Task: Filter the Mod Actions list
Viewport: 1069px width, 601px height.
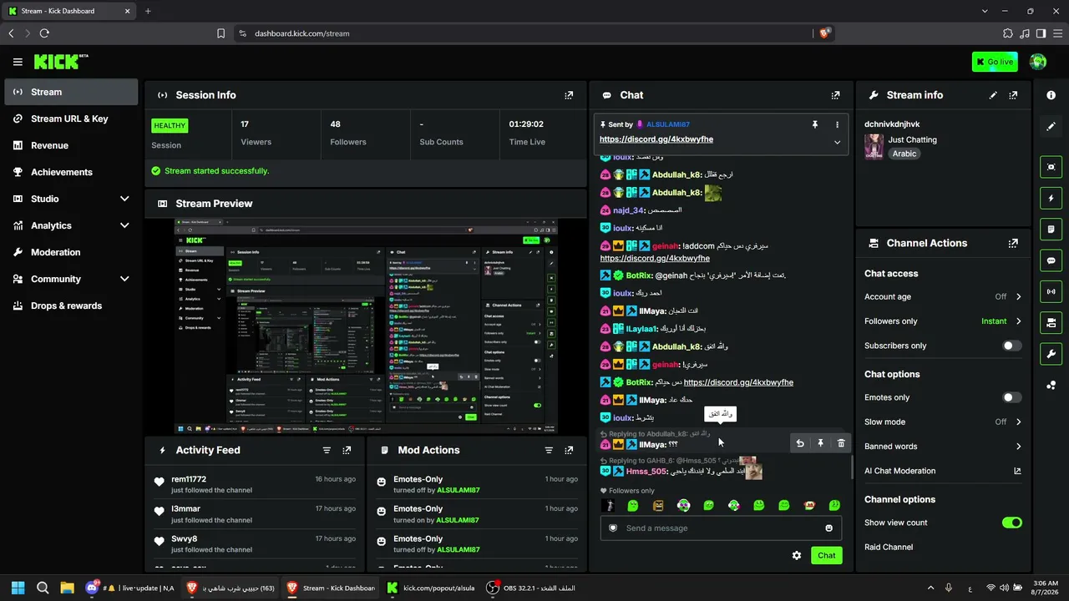Action: coord(549,450)
